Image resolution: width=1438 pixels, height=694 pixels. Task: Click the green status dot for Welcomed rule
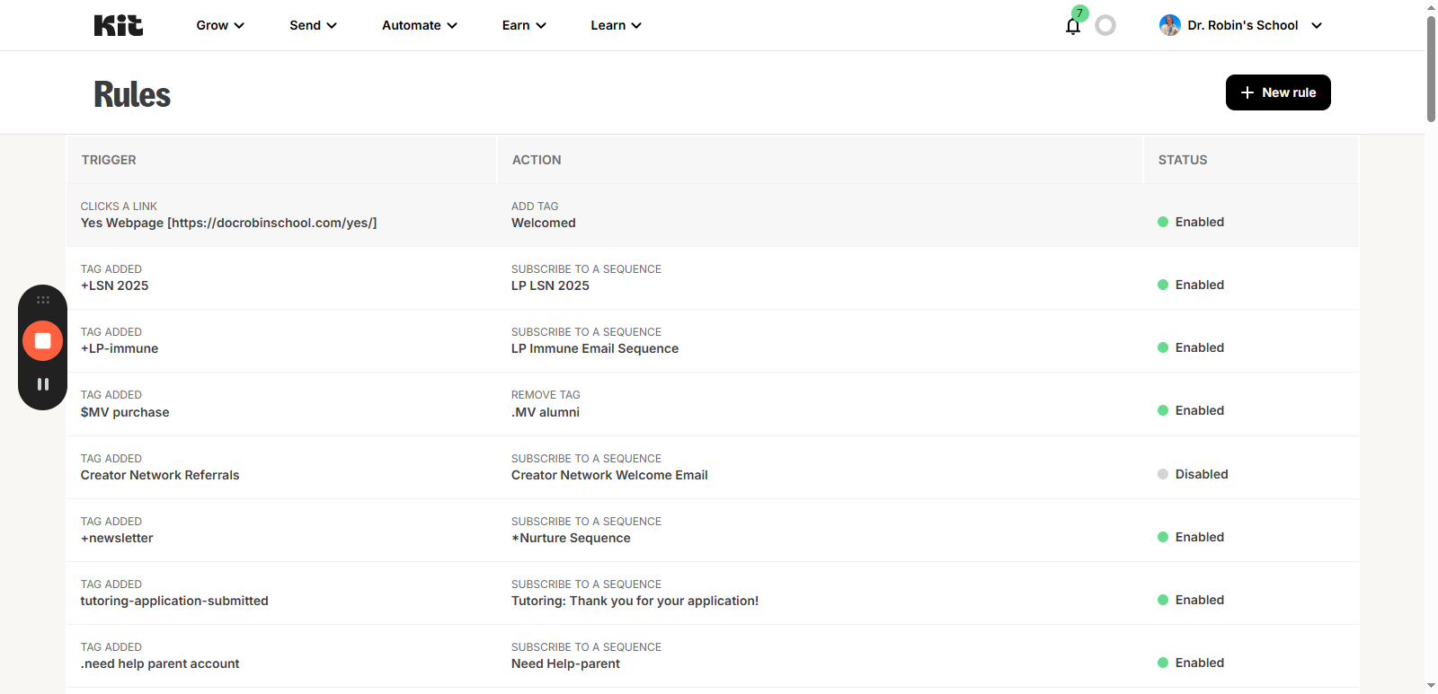pyautogui.click(x=1163, y=222)
